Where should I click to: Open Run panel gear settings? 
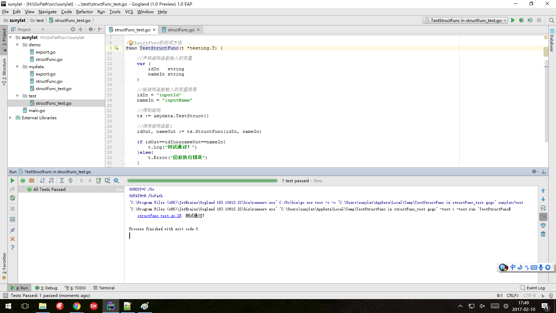(x=535, y=171)
